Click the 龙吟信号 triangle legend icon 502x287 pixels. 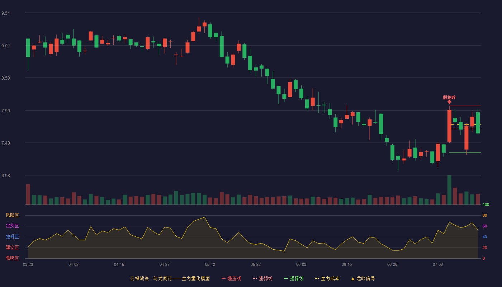pyautogui.click(x=352, y=278)
